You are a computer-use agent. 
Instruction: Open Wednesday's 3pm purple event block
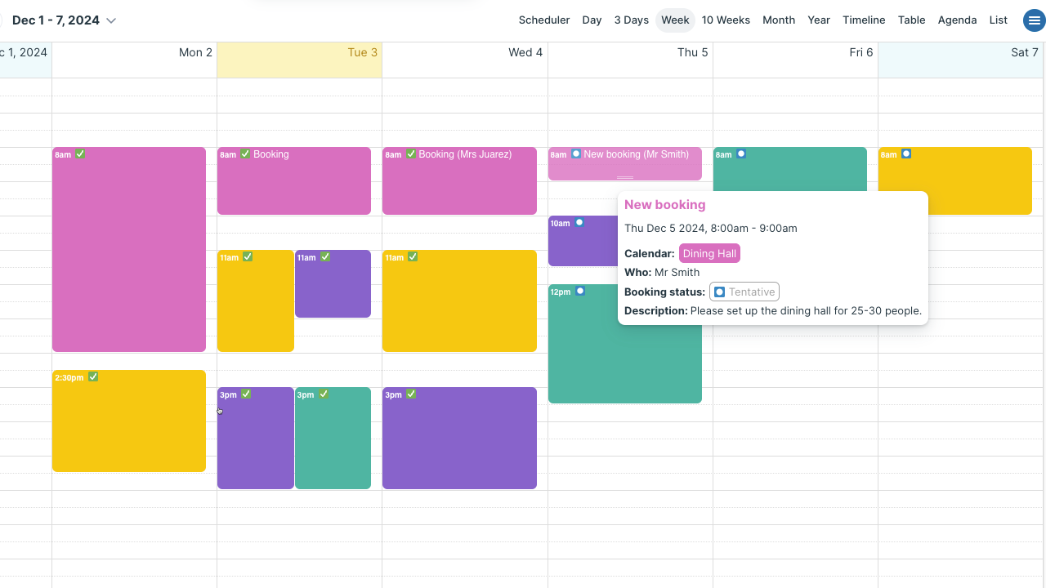pos(459,438)
